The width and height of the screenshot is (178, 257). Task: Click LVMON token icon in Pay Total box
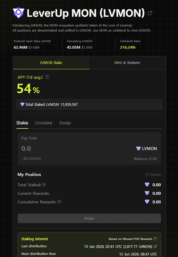[x=138, y=149]
